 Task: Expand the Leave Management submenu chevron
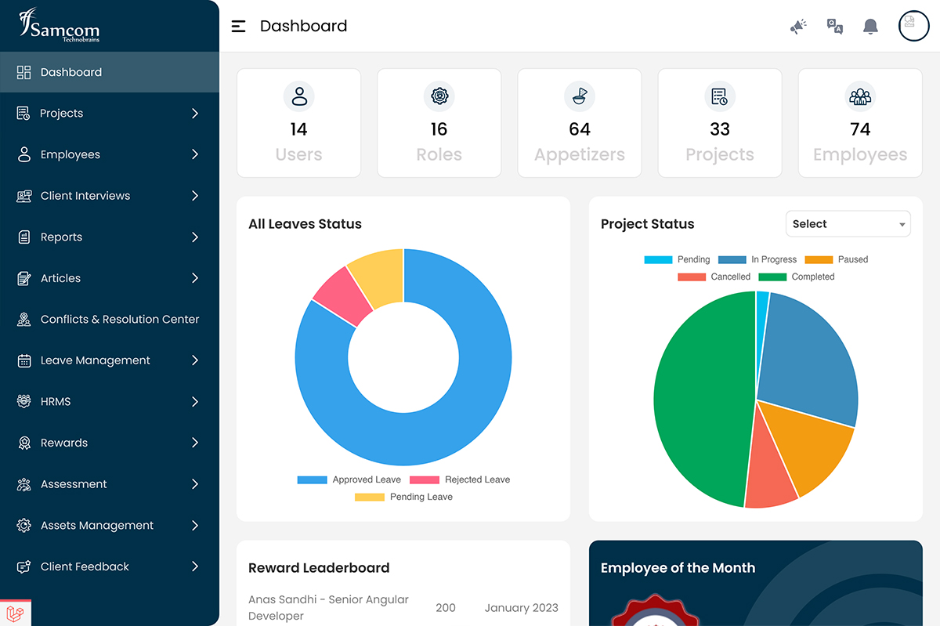[195, 360]
